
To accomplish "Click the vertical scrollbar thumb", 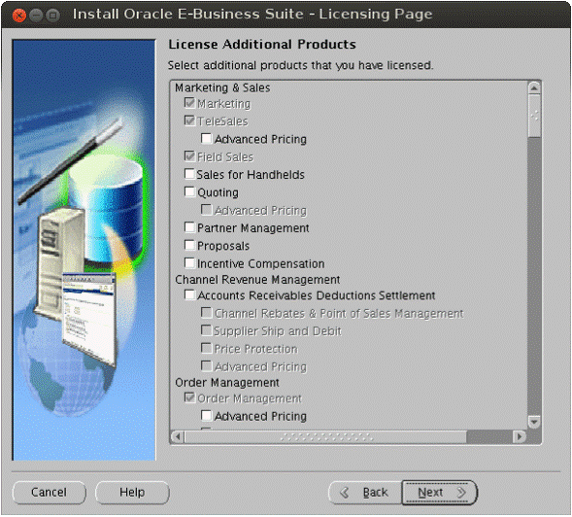I will click(534, 116).
